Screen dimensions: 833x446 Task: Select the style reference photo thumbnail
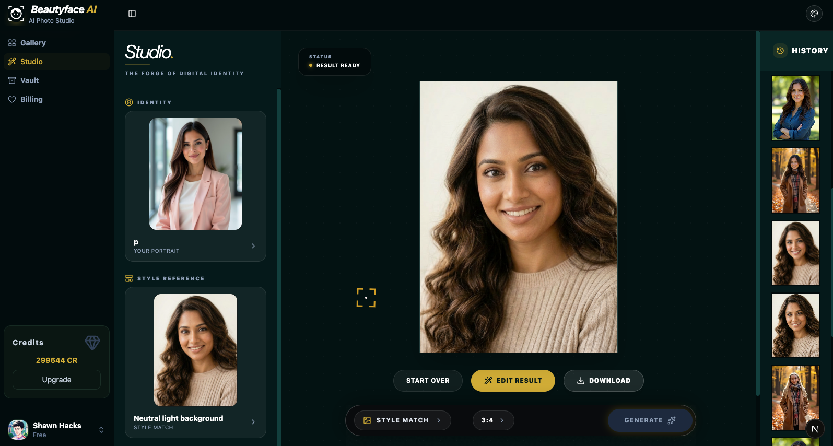click(x=195, y=350)
